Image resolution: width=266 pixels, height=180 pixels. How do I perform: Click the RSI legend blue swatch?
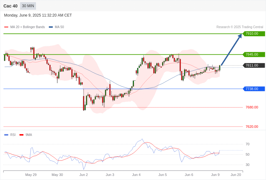[x=6, y=135]
